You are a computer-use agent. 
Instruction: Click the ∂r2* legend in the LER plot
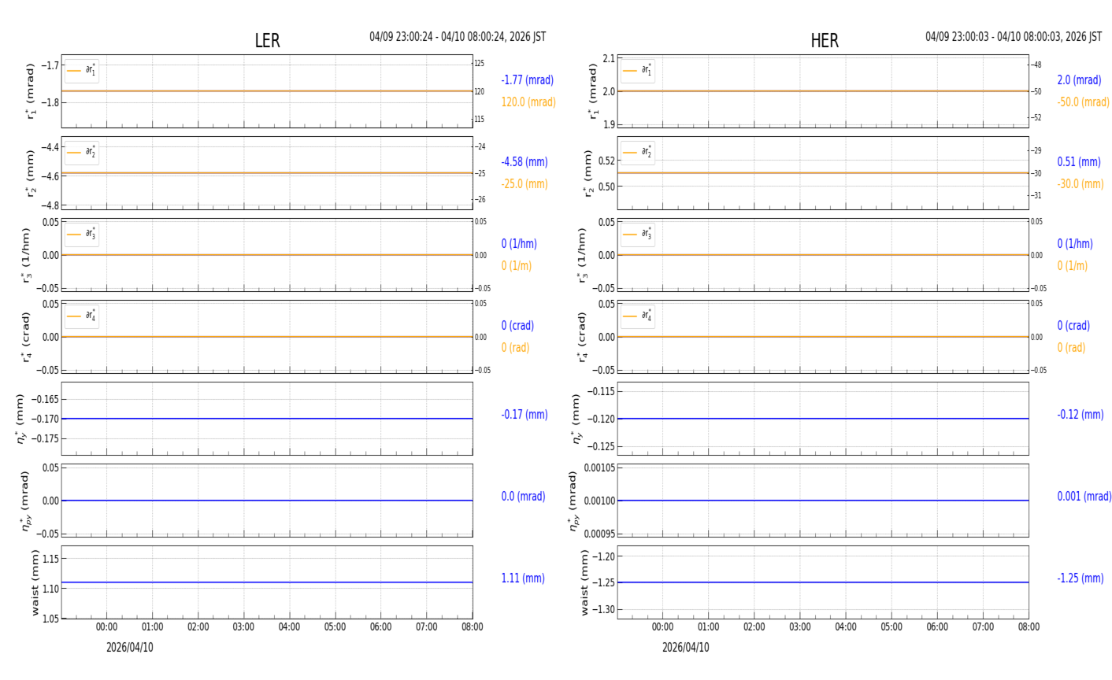click(82, 153)
